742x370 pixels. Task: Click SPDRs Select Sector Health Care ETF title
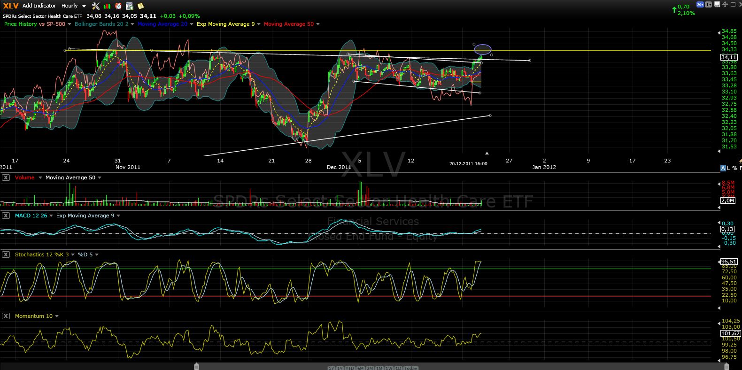[x=42, y=16]
